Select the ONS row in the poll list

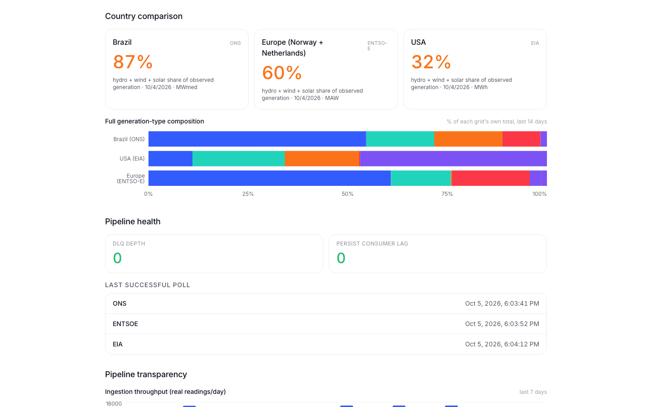[x=326, y=303]
